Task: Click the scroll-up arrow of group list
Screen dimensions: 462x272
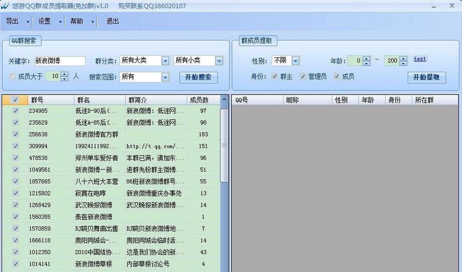Action: (x=224, y=100)
